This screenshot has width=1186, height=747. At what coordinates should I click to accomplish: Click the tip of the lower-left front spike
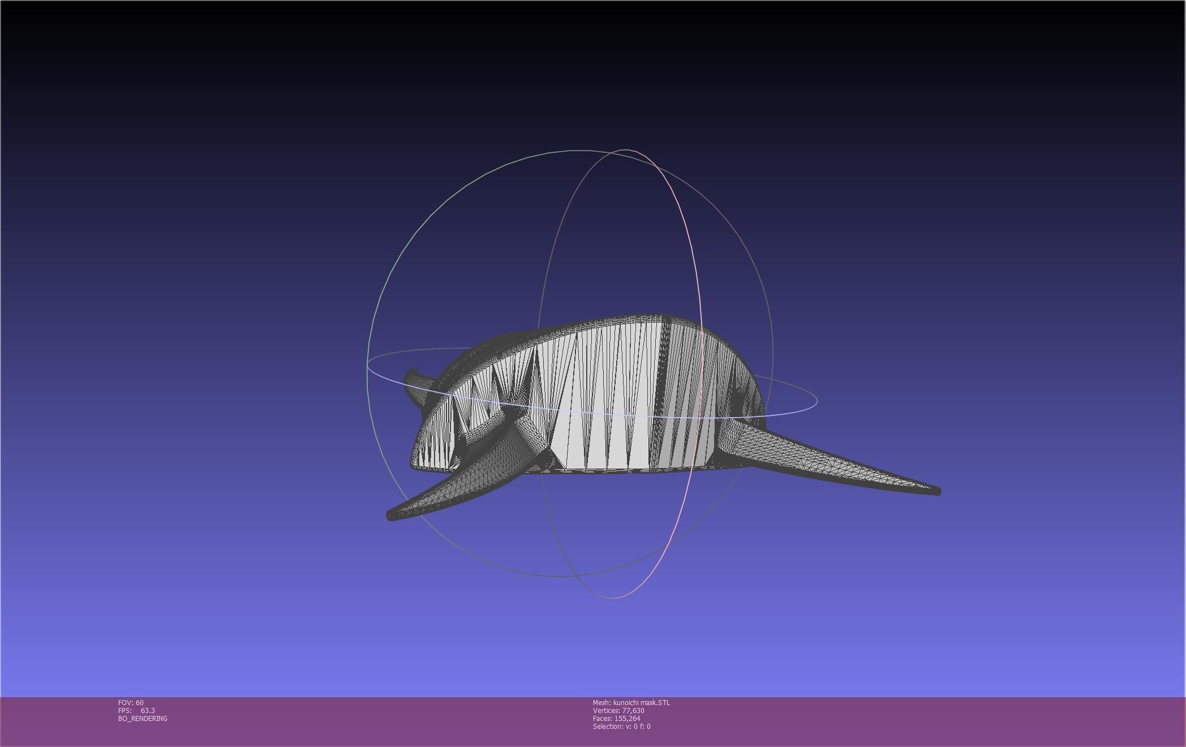click(x=390, y=515)
